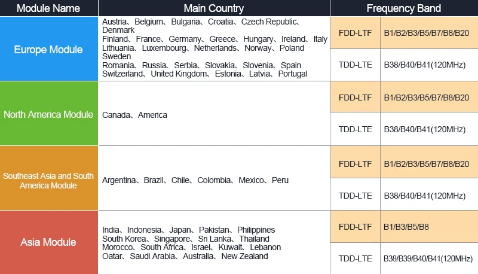Select the Europe row's TDD-LTE cell
The height and width of the screenshot is (274, 478).
click(x=355, y=65)
